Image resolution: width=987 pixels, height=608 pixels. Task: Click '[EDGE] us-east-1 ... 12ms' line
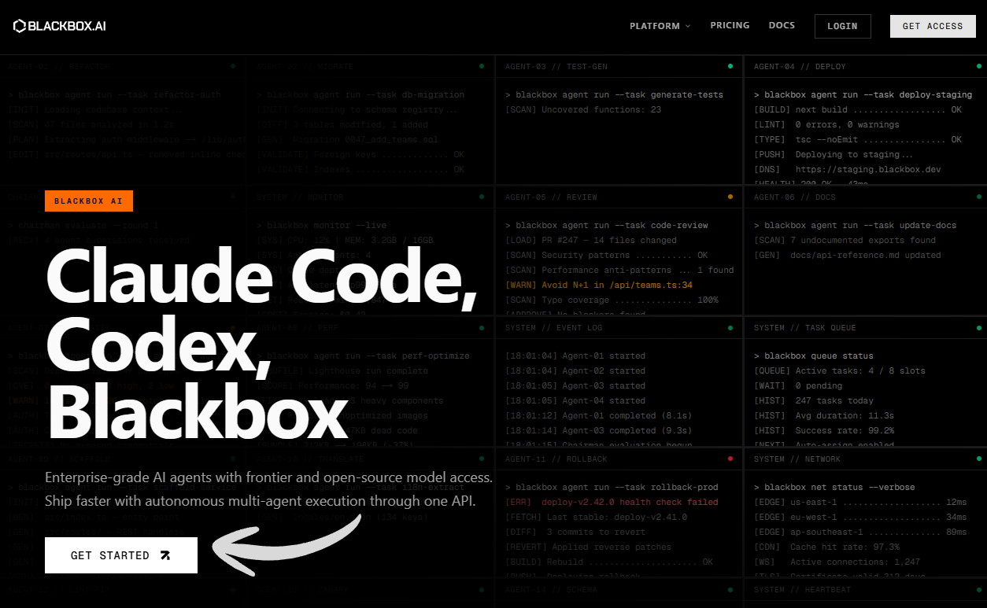[x=860, y=503]
